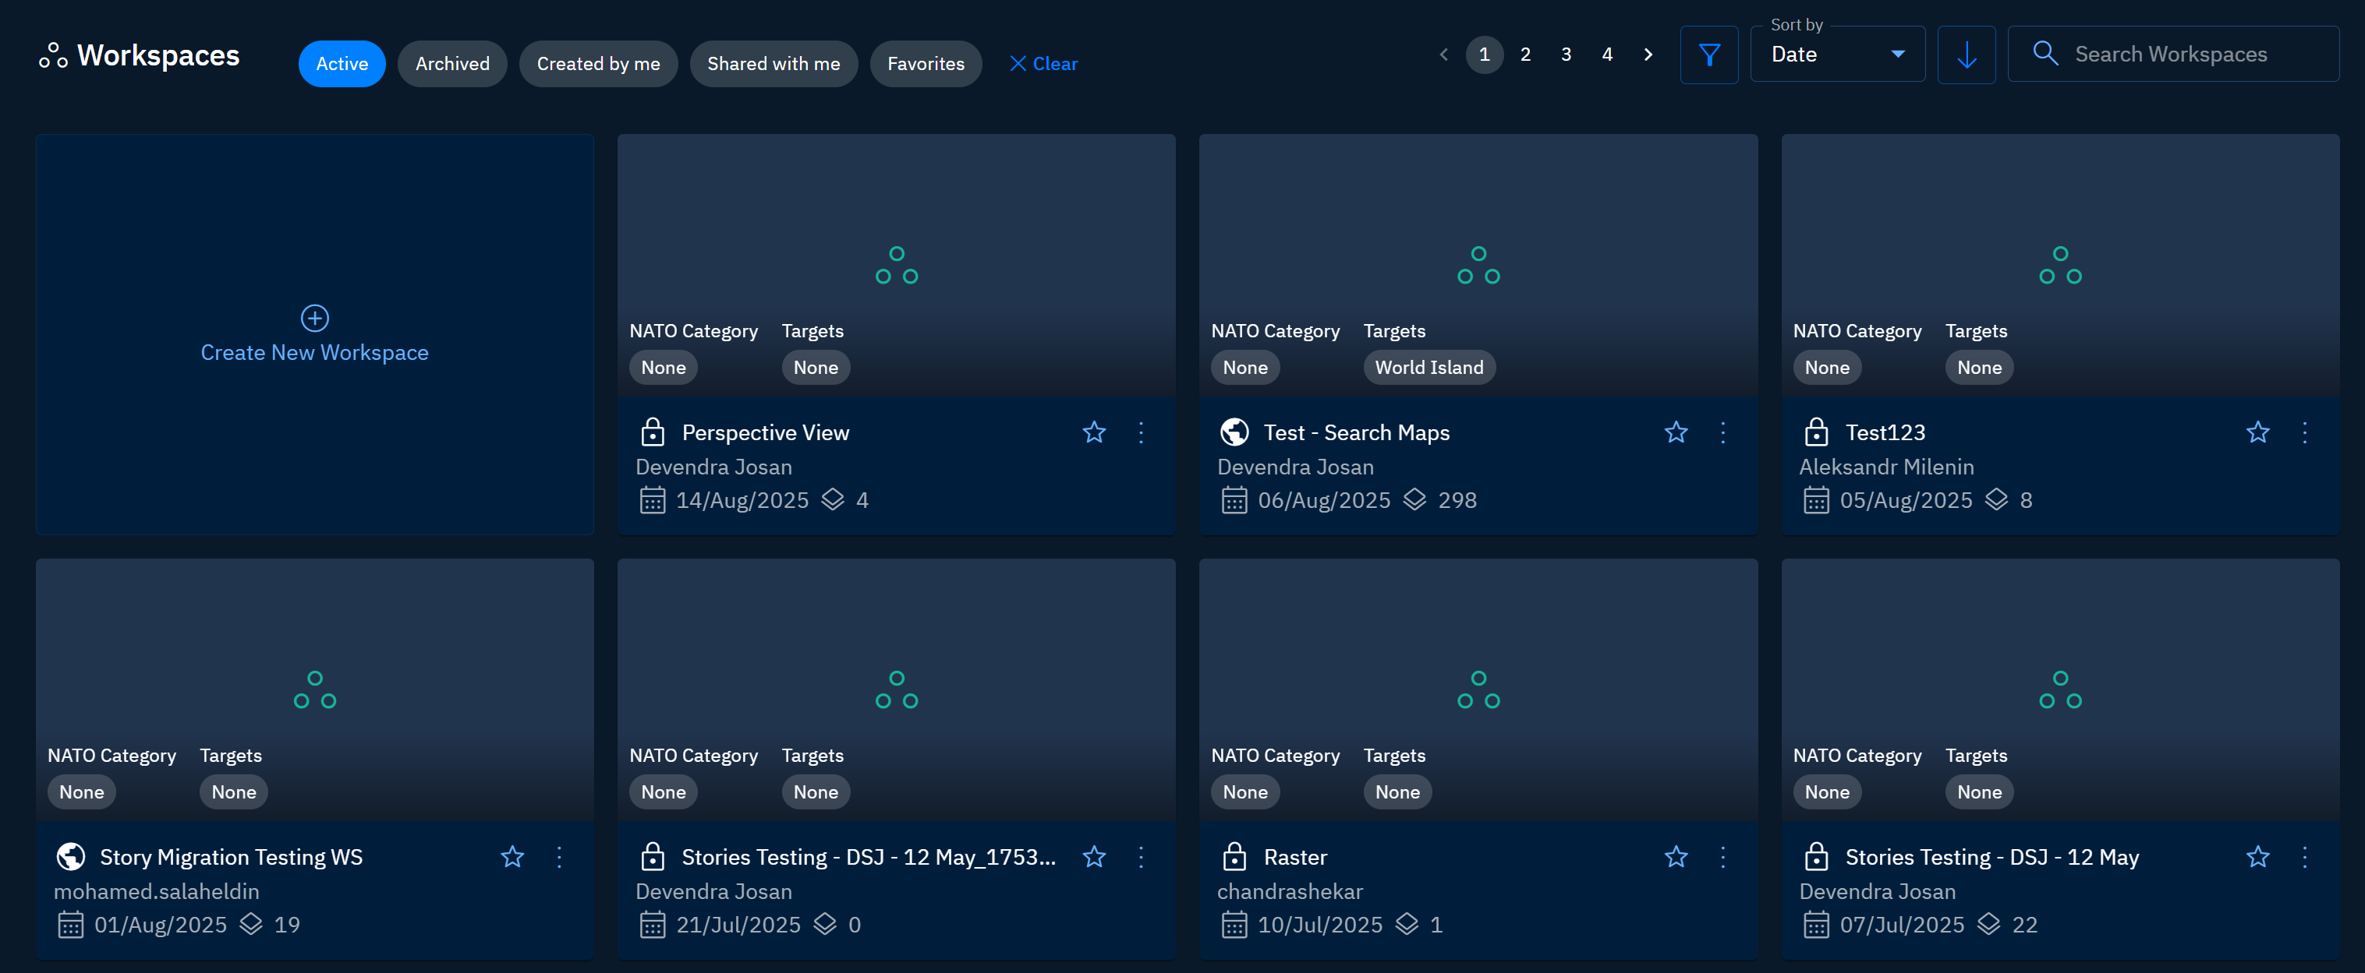Open the Test123 workspace thumbnail
Viewport: 2365px width, 973px height.
click(2059, 264)
